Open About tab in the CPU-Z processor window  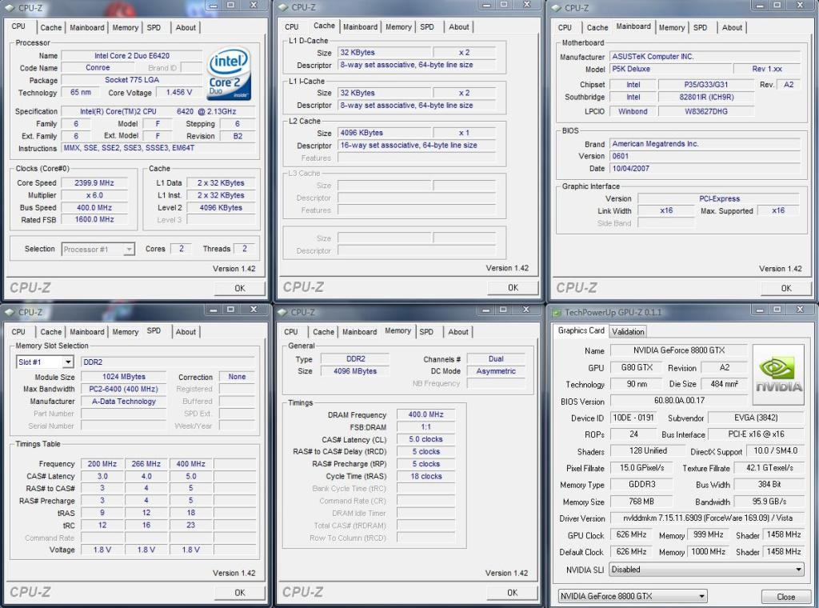point(186,28)
